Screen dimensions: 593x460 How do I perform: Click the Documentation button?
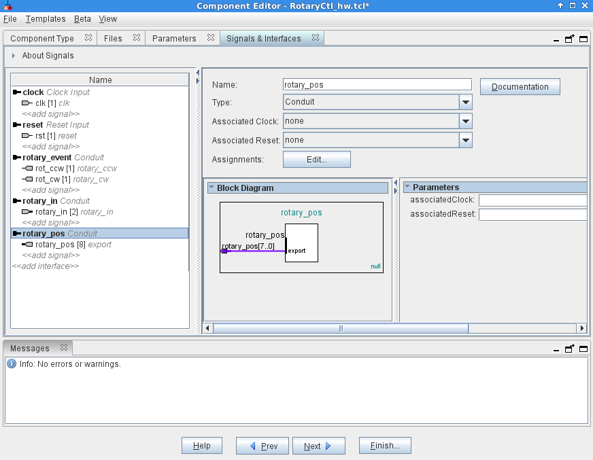pos(520,87)
